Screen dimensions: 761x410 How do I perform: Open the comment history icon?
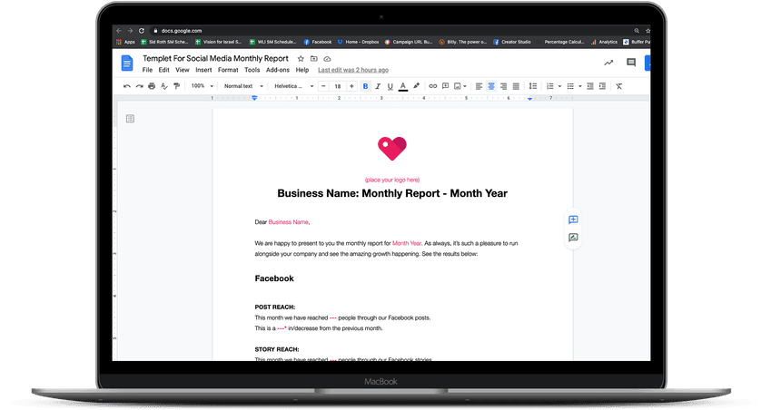[631, 63]
